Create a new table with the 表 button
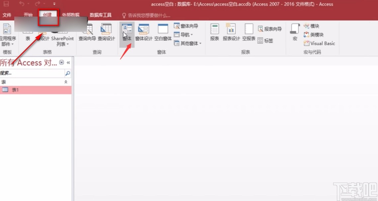 [28, 32]
